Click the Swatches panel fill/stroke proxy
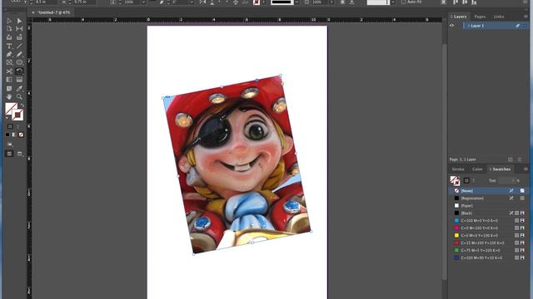Viewport: 533px width, 299px height. coord(455,181)
